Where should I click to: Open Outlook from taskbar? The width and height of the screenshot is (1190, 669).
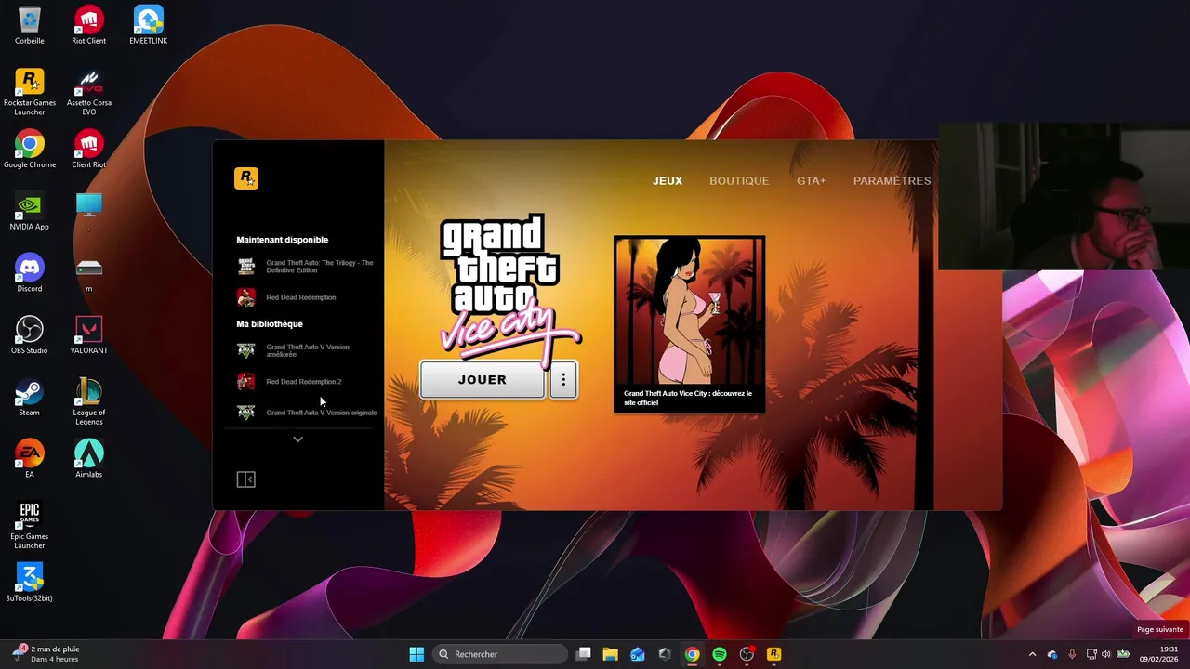pyautogui.click(x=638, y=654)
